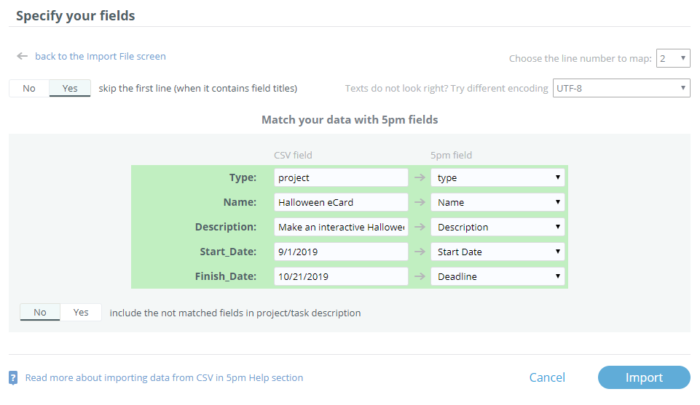700x405 pixels.
Task: Click the back arrow icon
Action: point(23,56)
